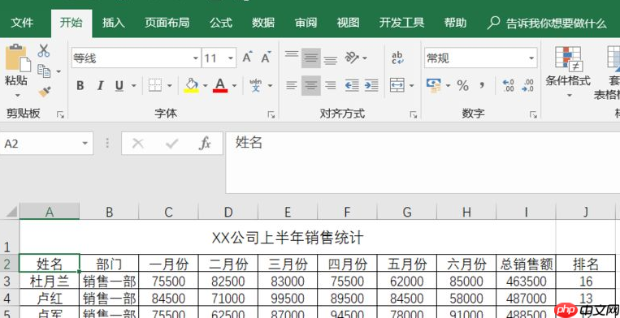Toggle bold formatting
The image size is (620, 318).
[x=80, y=85]
